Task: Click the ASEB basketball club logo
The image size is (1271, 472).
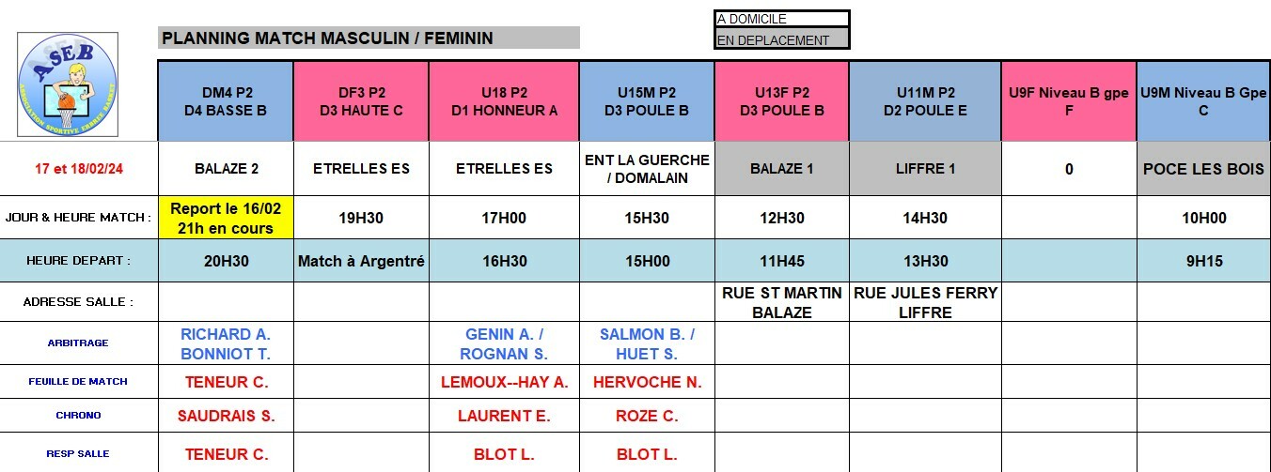Action: click(68, 84)
